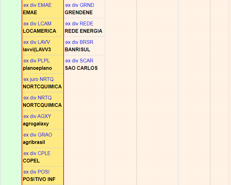The width and height of the screenshot is (231, 185).
Task: Open the 'ex div NRTQ' link
Action: pos(37,98)
